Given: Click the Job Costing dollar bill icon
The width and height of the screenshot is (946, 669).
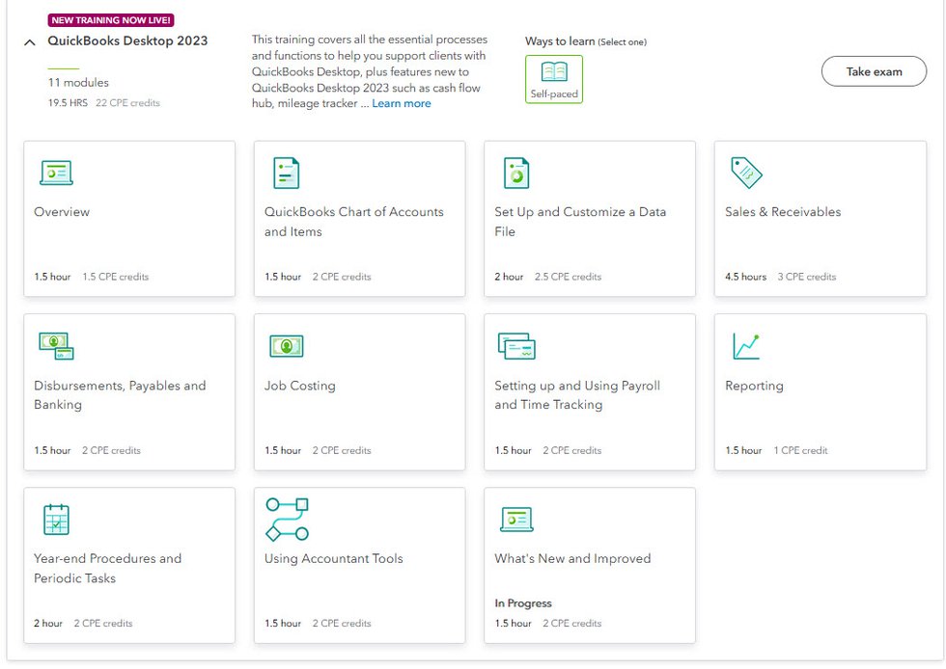Looking at the screenshot, I should point(286,346).
